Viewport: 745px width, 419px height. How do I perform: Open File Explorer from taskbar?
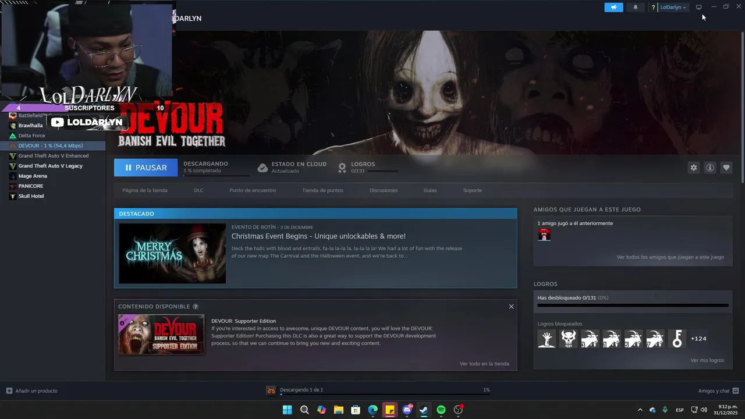(338, 410)
